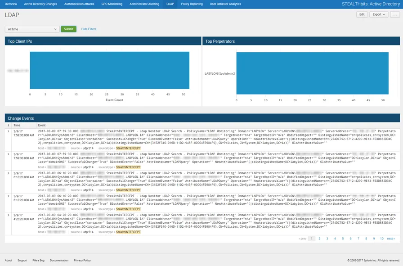
Task: Sort events by Time column header
Action: (17, 125)
